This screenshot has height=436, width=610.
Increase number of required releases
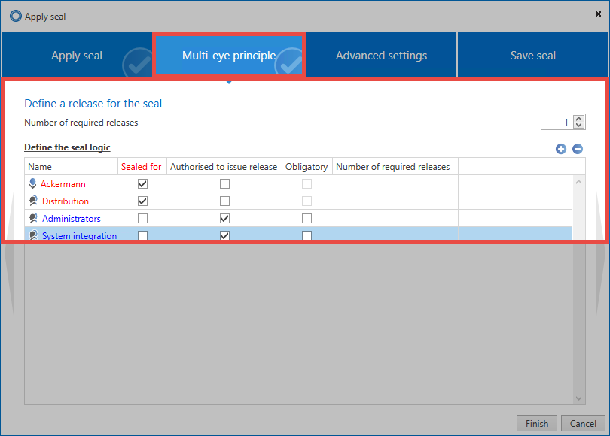(579, 119)
